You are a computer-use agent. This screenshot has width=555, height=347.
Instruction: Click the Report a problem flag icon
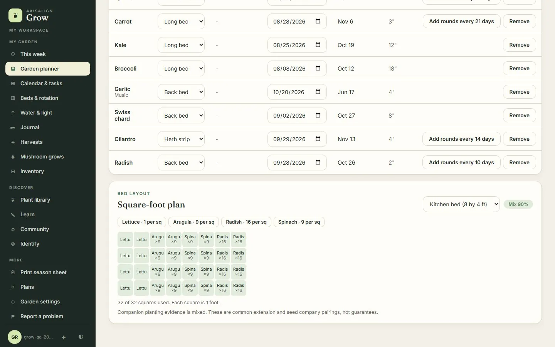point(13,317)
